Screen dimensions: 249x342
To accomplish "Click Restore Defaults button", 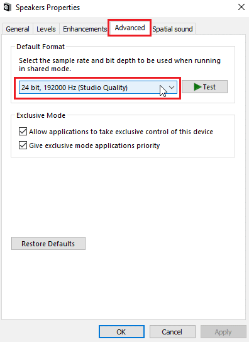I will tap(48, 243).
